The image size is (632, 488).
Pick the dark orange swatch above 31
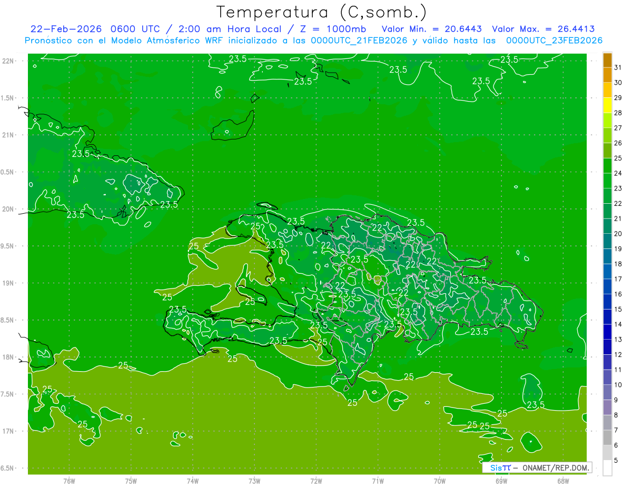[x=607, y=61]
